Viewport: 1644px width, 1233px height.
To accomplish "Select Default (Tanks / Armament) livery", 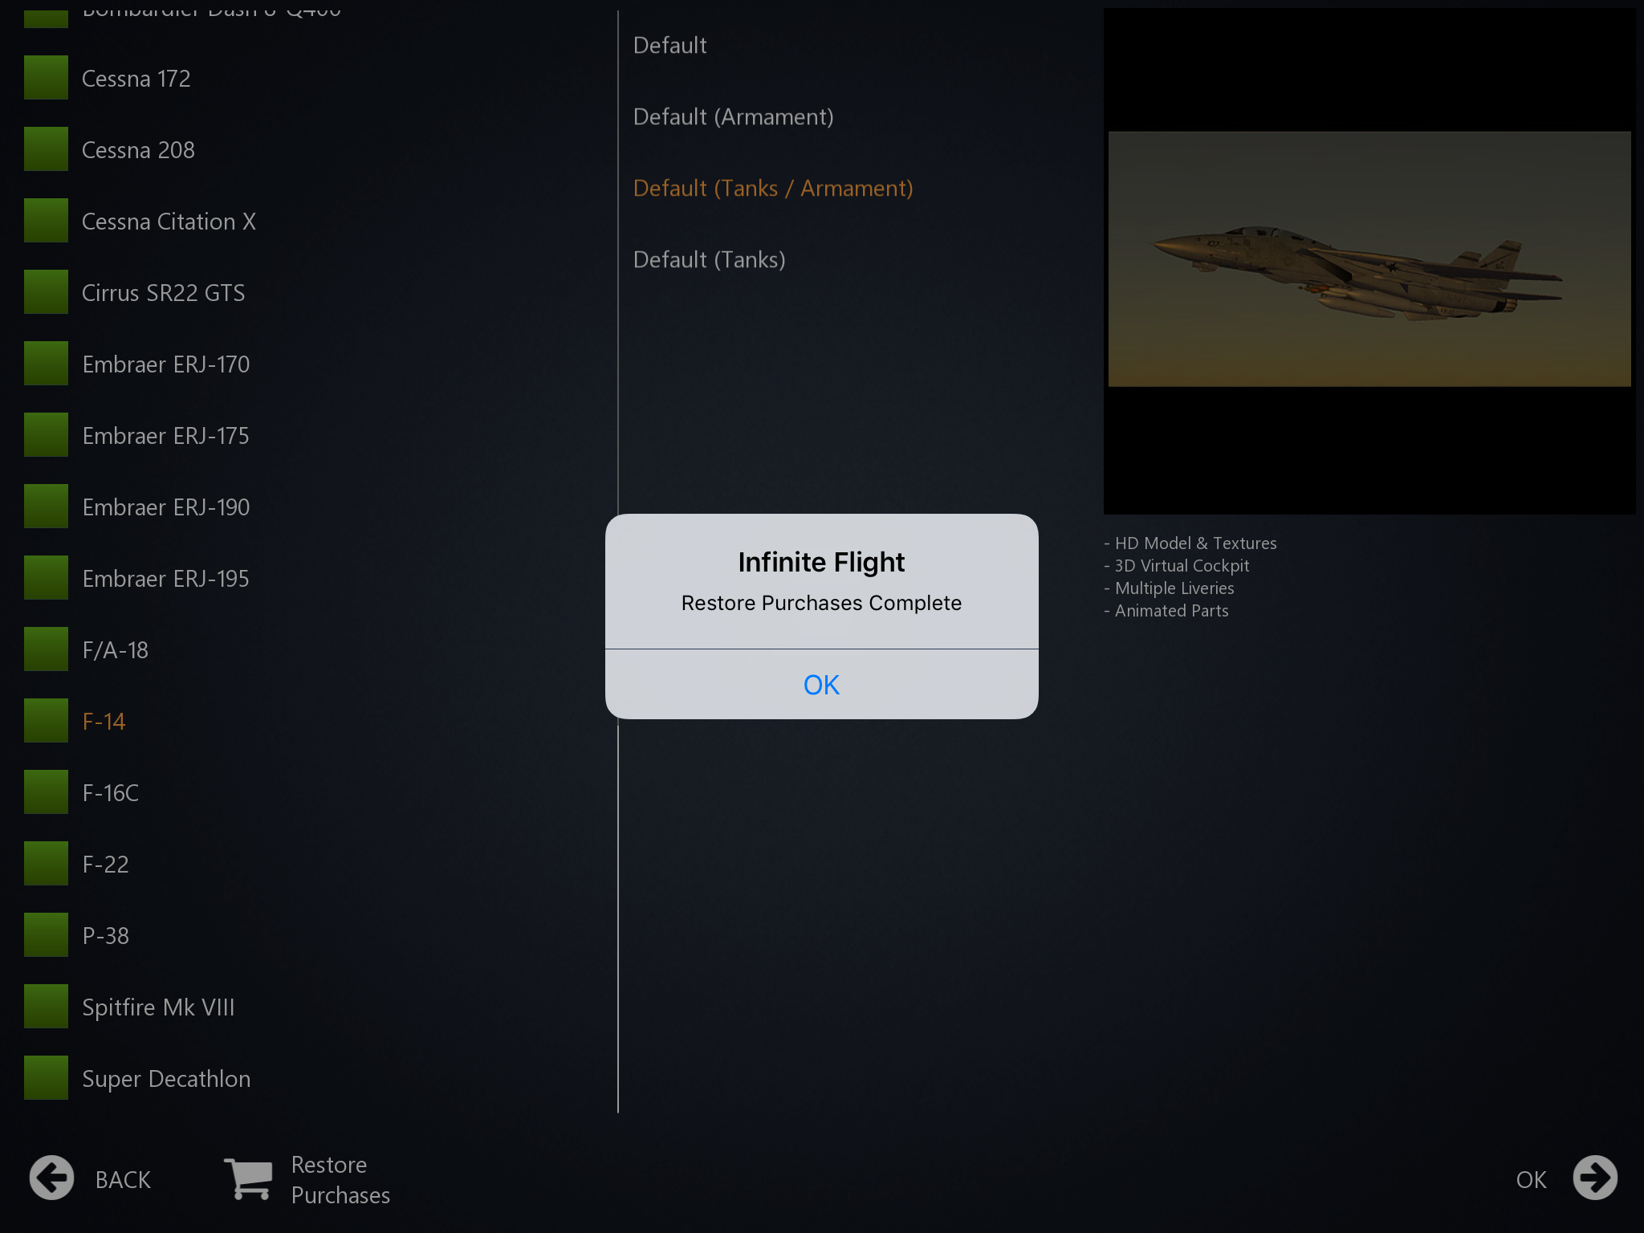I will click(x=773, y=189).
